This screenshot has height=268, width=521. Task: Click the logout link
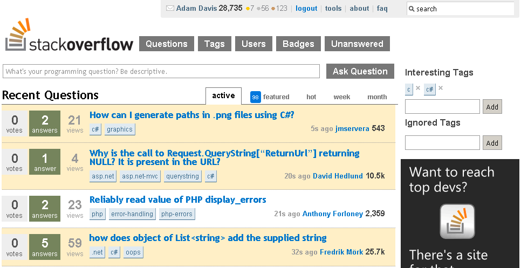[306, 8]
